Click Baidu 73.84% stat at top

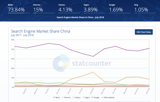click(x=16, y=10)
